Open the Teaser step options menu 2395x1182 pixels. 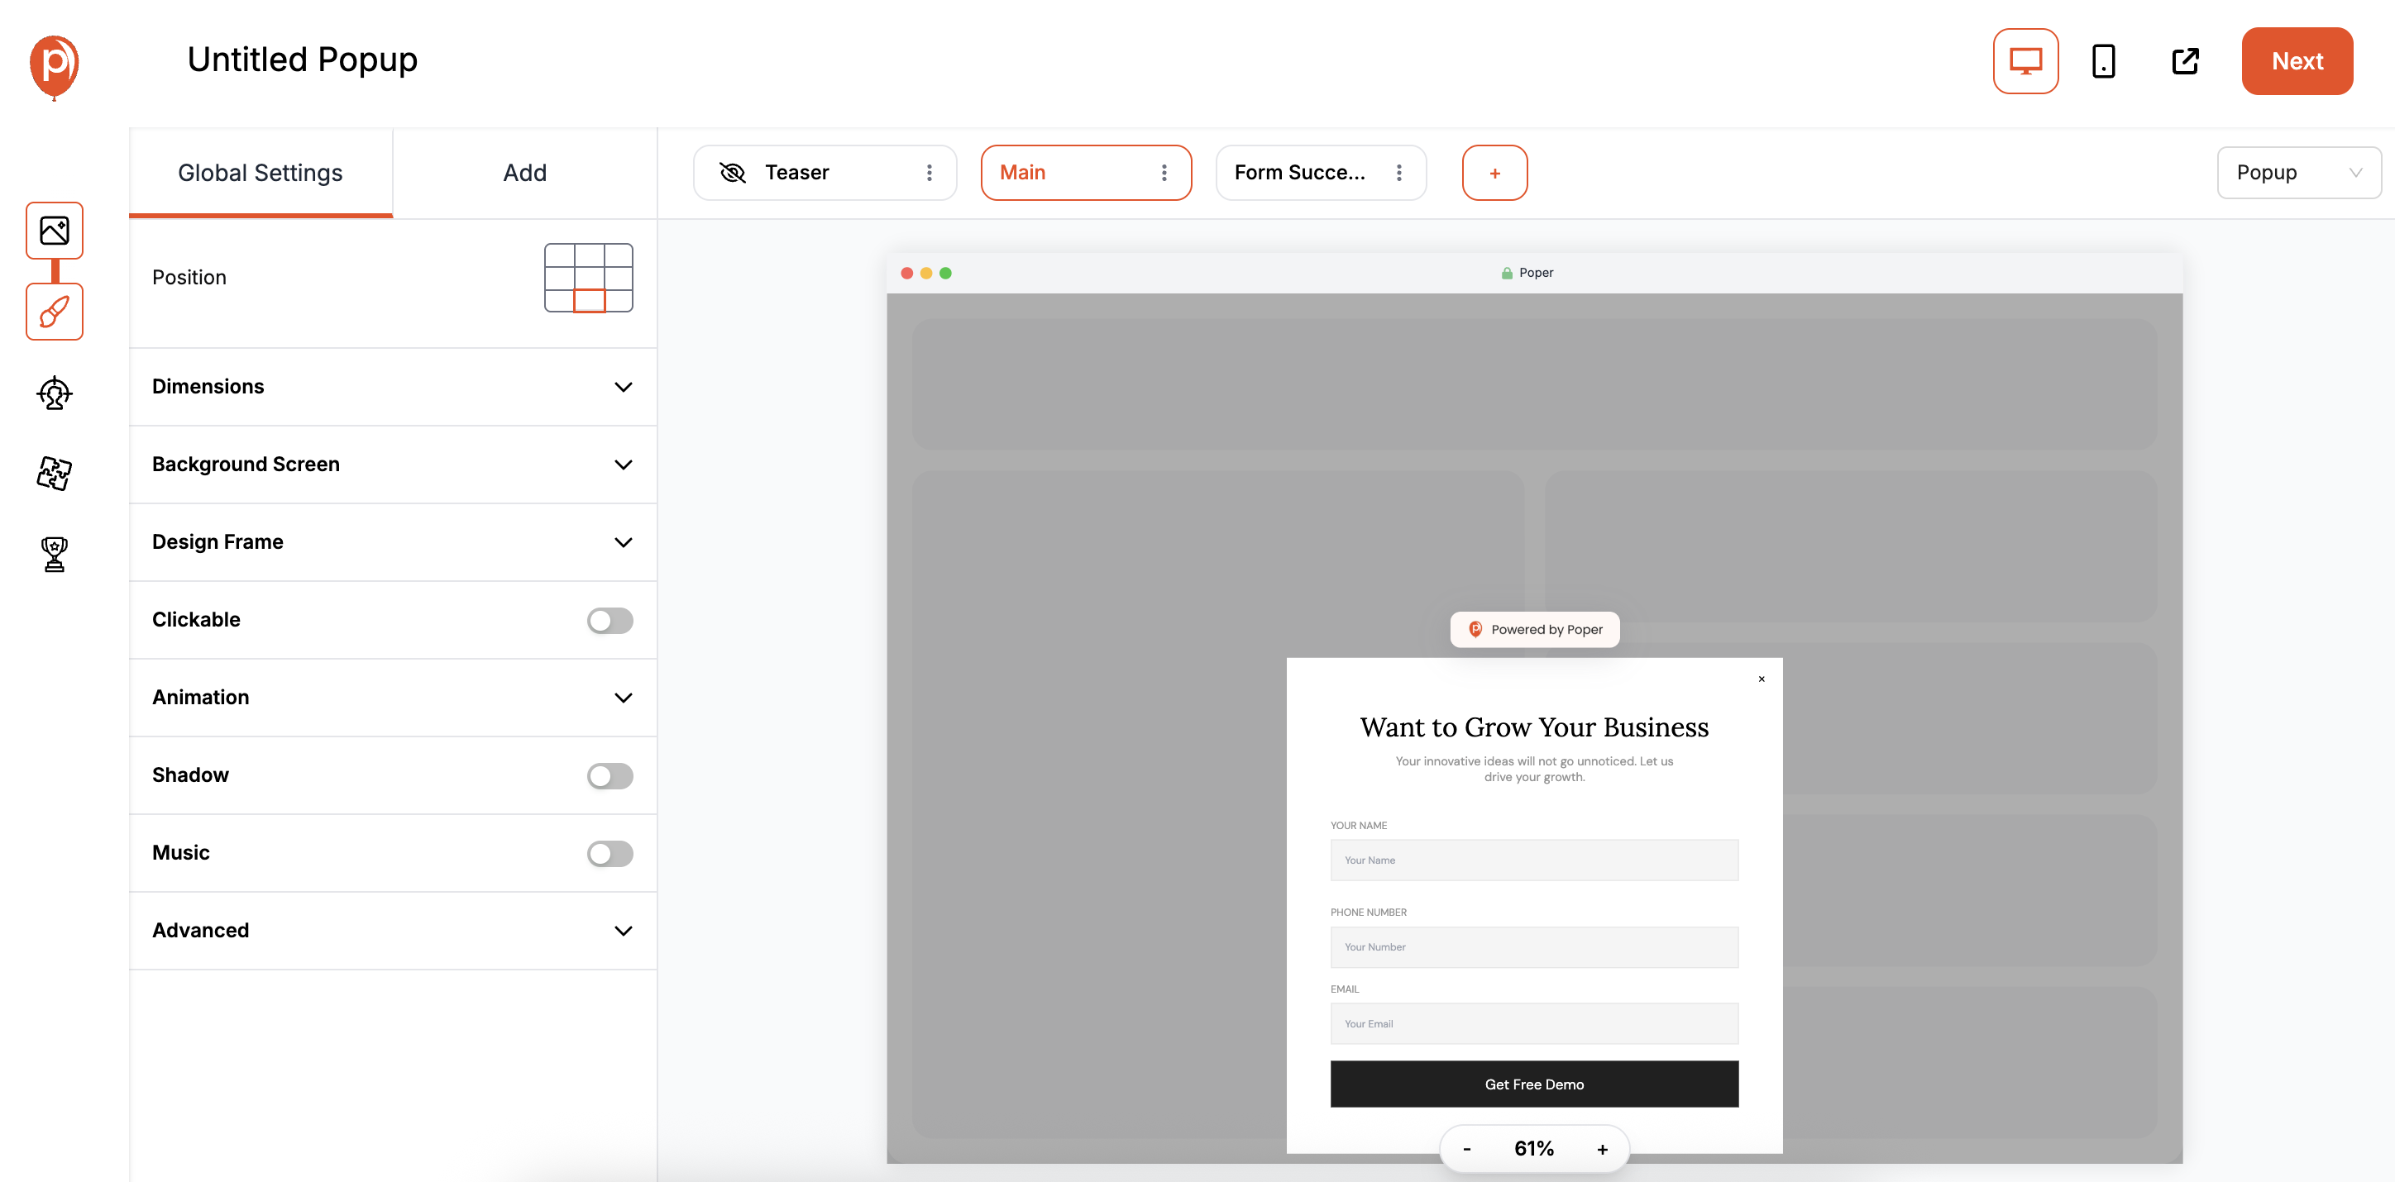929,173
